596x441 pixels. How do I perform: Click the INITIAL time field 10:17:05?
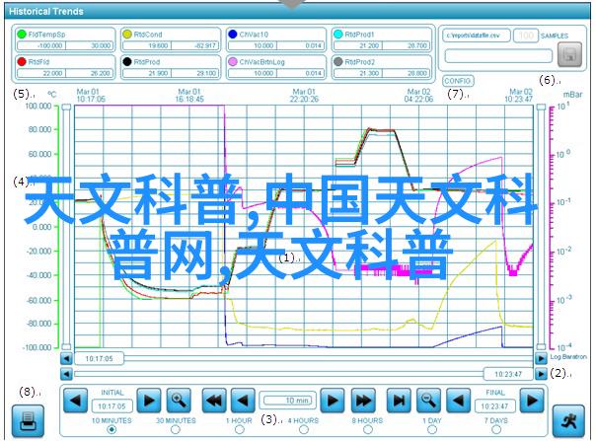click(x=112, y=406)
